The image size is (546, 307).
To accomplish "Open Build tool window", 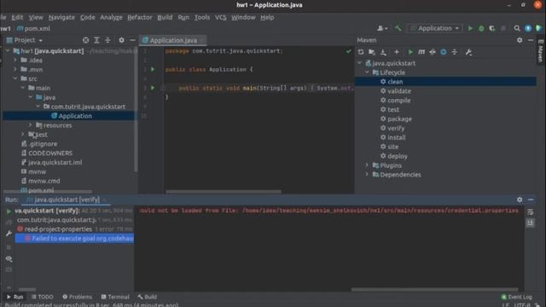I will click(148, 297).
